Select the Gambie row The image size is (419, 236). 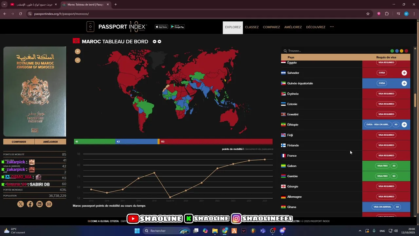(x=345, y=176)
